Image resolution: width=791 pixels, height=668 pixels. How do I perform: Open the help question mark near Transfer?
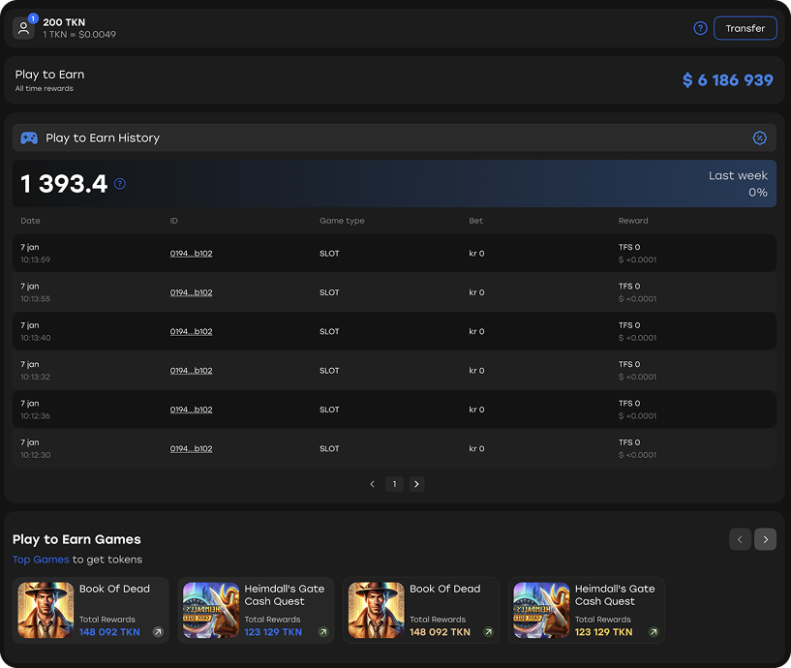tap(701, 28)
